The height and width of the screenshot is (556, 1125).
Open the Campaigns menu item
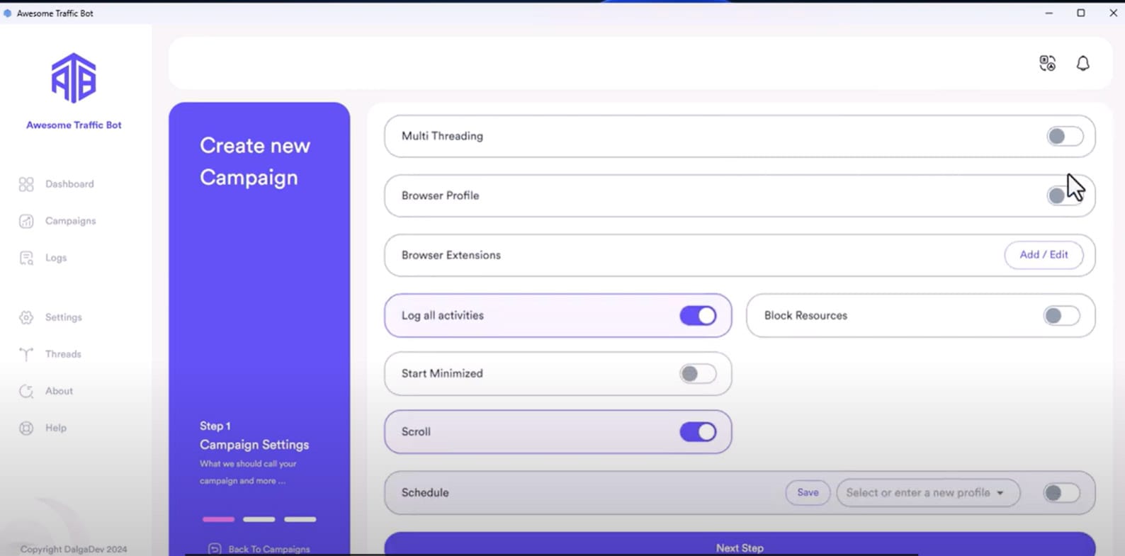[x=70, y=221]
